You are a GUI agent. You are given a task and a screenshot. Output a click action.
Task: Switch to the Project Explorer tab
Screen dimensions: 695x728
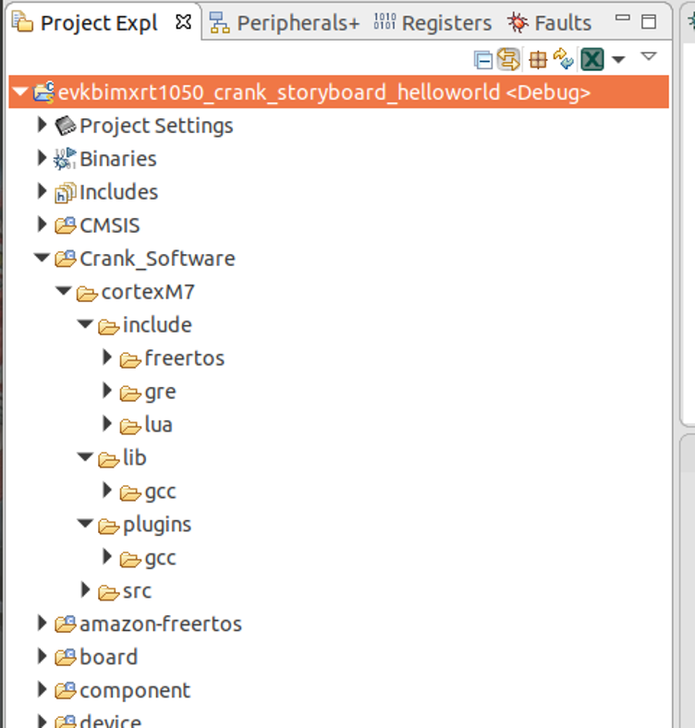point(99,23)
